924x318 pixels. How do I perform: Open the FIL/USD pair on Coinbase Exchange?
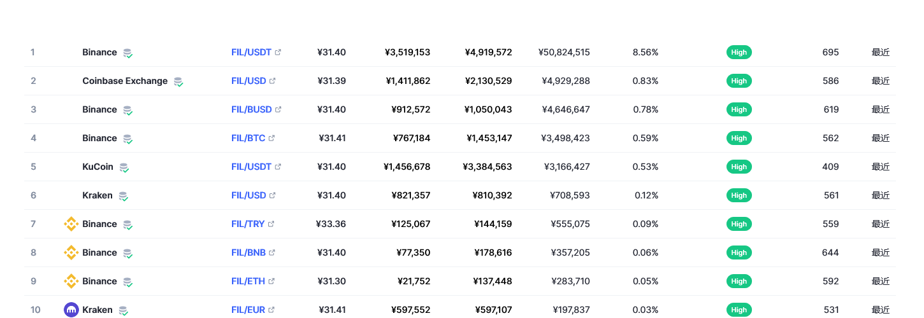click(249, 81)
